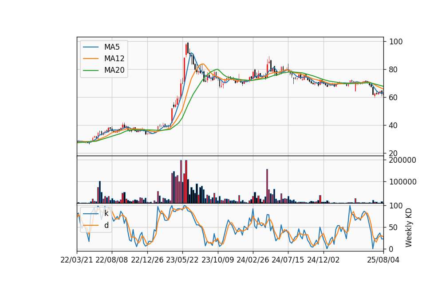Click the 22/12/26 date tick label
Viewport: 426px width, 306px height.
(147, 260)
